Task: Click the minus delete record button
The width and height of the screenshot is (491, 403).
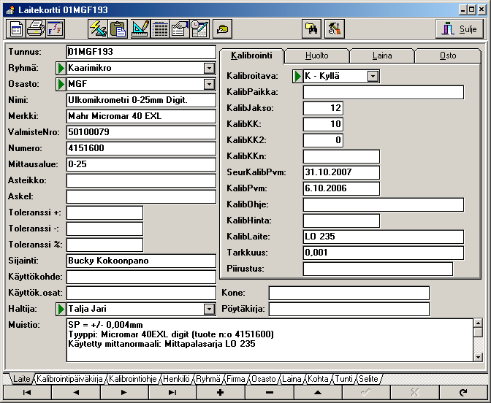Action: coord(270,392)
